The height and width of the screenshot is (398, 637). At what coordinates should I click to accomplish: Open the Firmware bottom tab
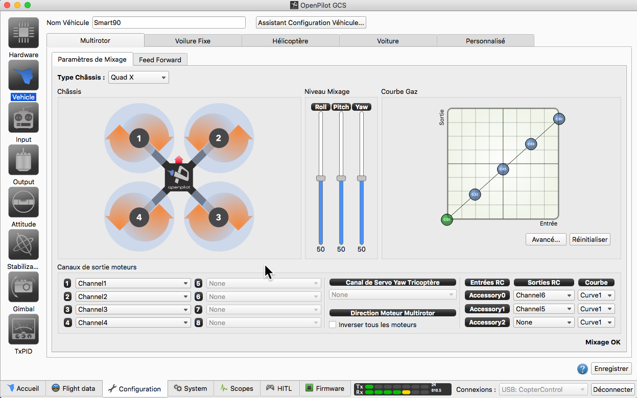[x=324, y=388]
